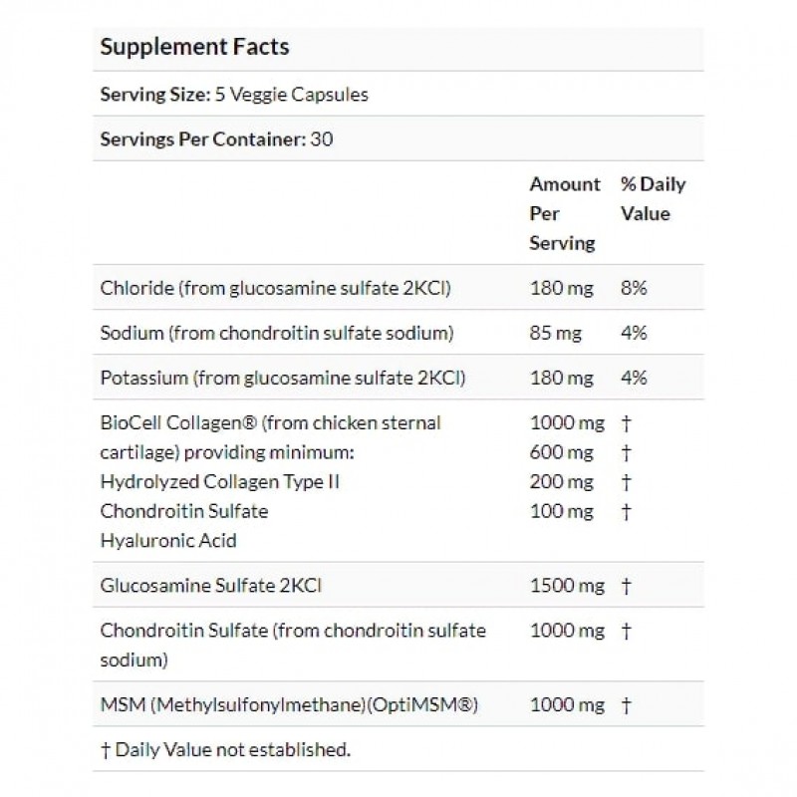This screenshot has height=797, width=797.
Task: Select the Glucosamine Sulfate 2KCl row label
Action: point(211,587)
